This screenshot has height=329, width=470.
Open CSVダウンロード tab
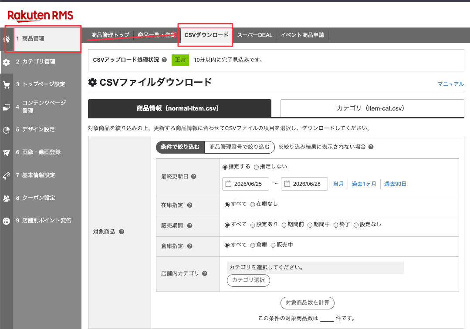206,35
